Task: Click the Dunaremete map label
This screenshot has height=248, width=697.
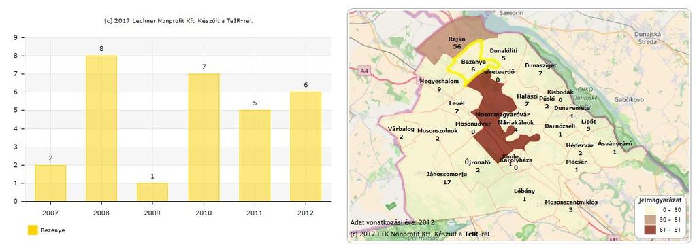Action: [572, 108]
